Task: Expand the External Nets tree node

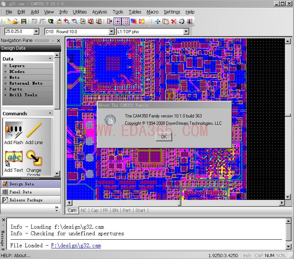Action: coord(5,83)
